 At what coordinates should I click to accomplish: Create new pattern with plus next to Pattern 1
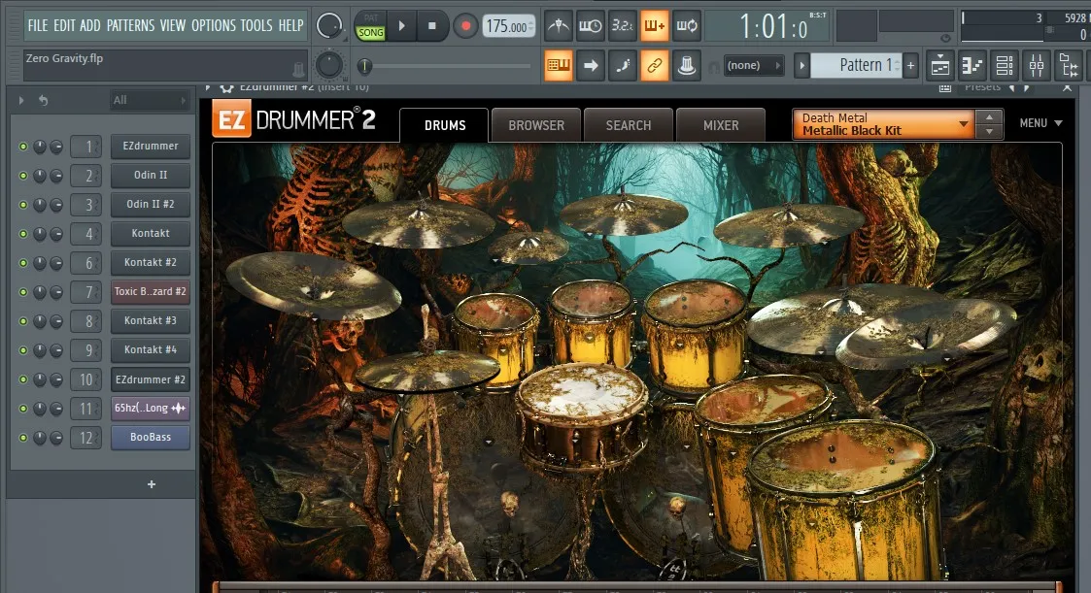tap(911, 65)
